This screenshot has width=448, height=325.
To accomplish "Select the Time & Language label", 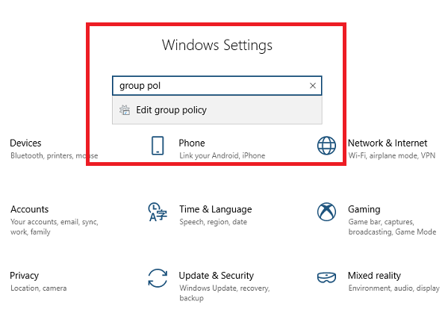I will (x=215, y=209).
